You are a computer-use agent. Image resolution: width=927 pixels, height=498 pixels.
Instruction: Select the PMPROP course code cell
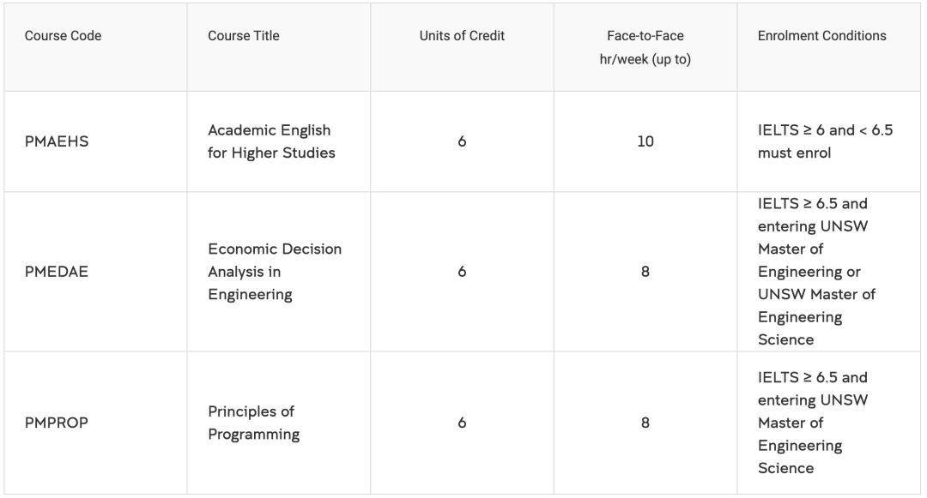tap(57, 423)
